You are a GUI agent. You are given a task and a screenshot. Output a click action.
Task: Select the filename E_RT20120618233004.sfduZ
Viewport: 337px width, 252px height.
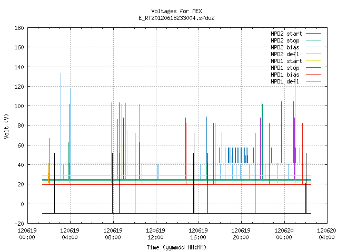pos(176,18)
